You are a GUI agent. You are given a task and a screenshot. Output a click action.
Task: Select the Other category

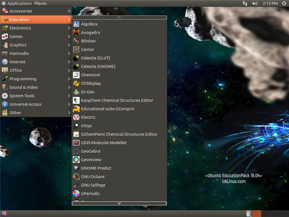tap(36, 113)
